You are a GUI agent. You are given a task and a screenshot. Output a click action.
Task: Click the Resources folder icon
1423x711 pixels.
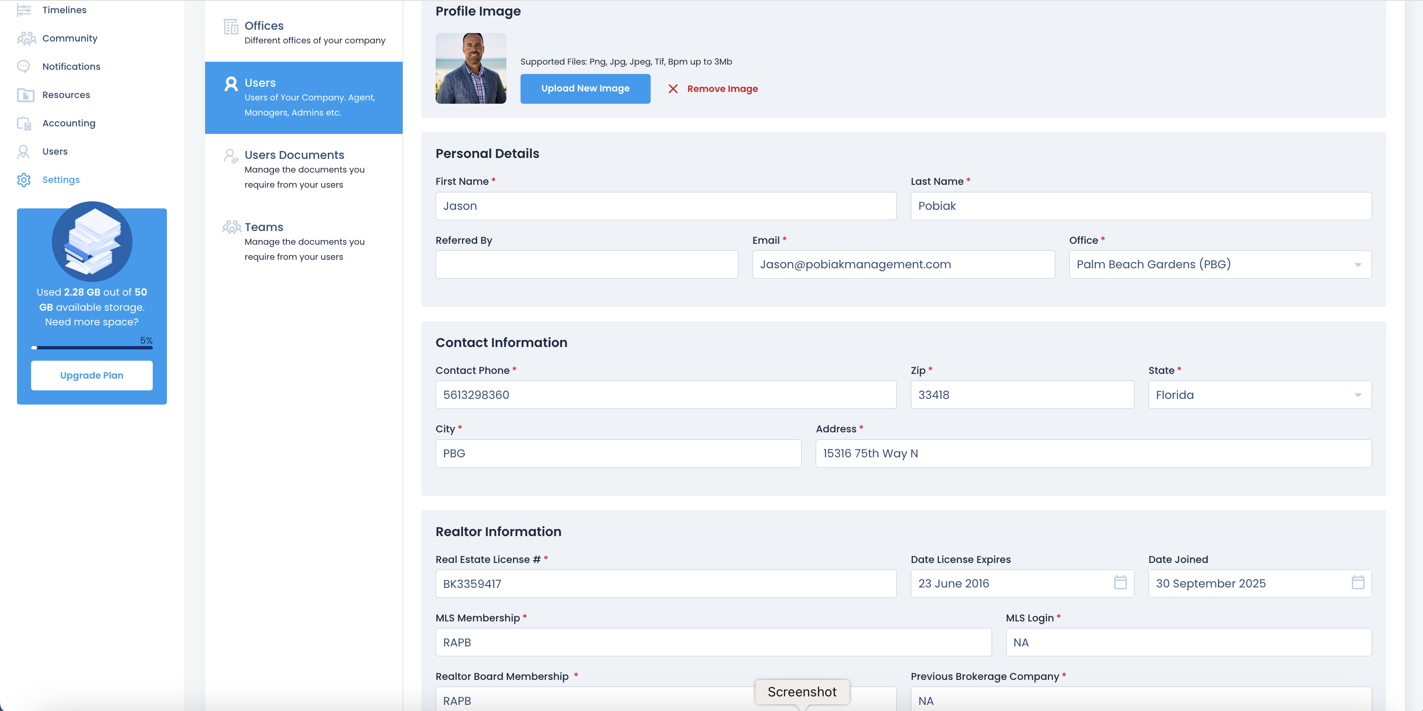(25, 95)
